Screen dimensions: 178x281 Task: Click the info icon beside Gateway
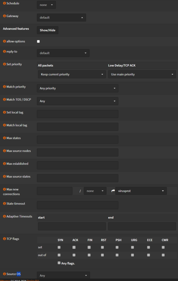click(x=4, y=16)
